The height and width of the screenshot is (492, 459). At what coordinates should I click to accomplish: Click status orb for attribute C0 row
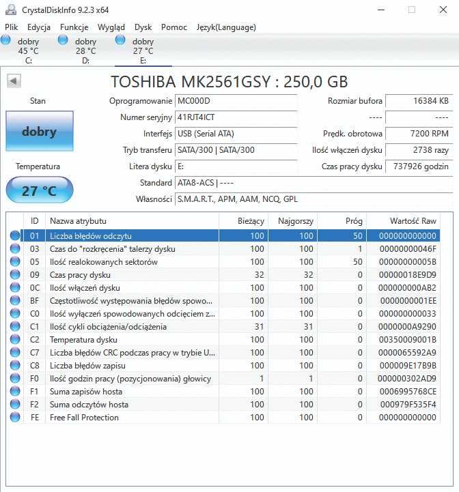[x=15, y=313]
